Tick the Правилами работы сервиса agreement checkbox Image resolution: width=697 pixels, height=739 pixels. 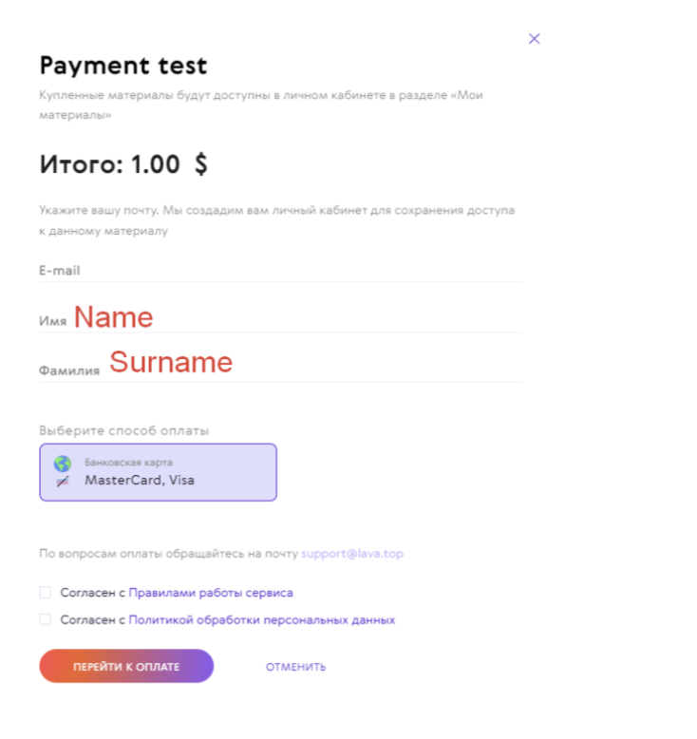46,593
